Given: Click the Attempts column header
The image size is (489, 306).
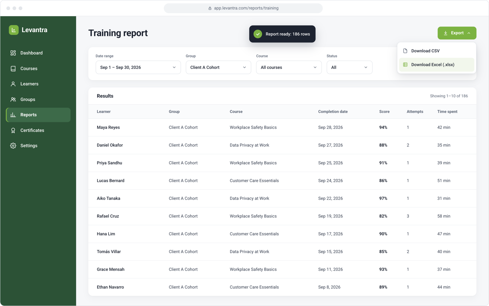Looking at the screenshot, I should pos(415,112).
